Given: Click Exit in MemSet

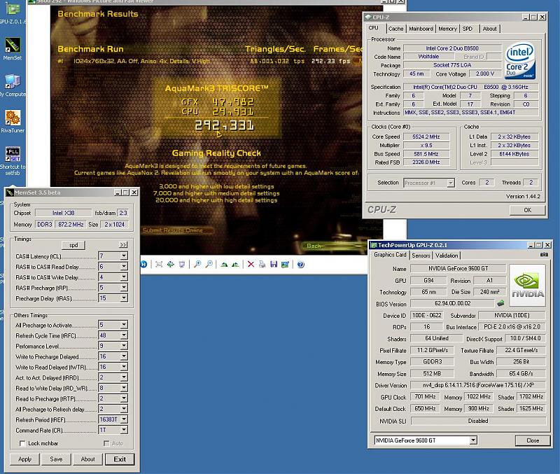Looking at the screenshot, I should pyautogui.click(x=120, y=459).
